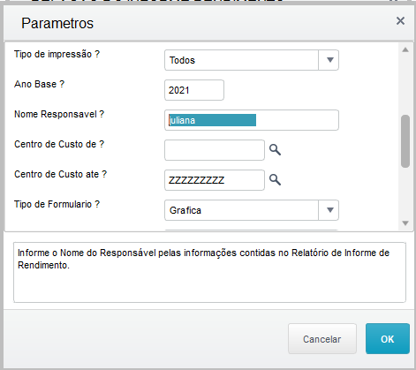Expand the Tipo de Formulario dropdown arrow
This screenshot has height=370, width=416.
[x=329, y=210]
